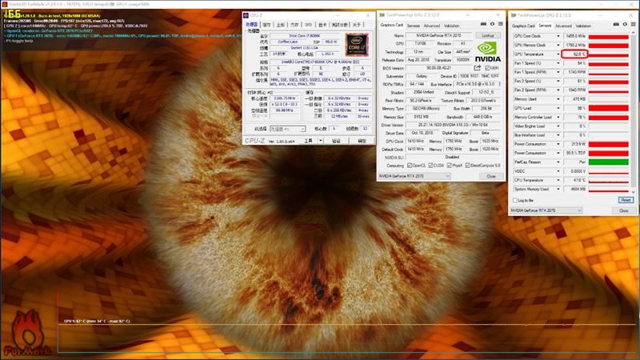
Task: Open hamburger menu in GPU-Z Graphics Card window
Action: pos(501,24)
